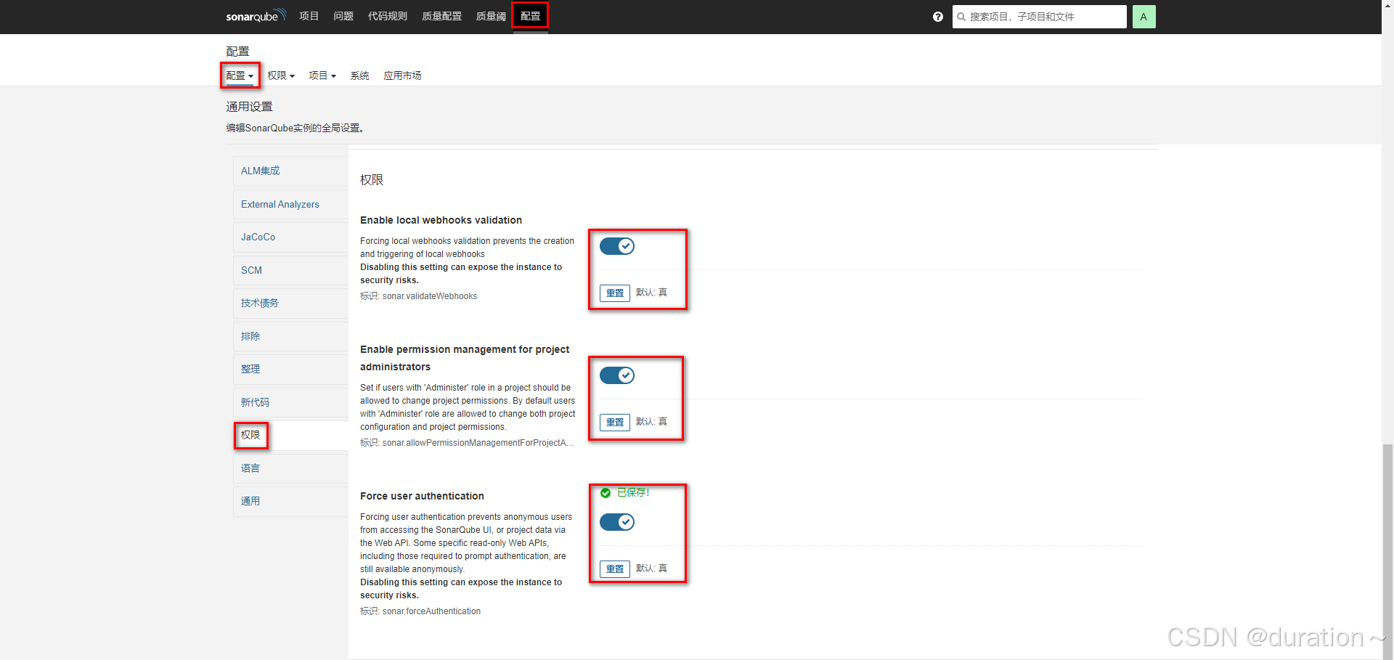1394x660 pixels.
Task: Expand the 项目 dropdown menu
Action: tap(322, 75)
